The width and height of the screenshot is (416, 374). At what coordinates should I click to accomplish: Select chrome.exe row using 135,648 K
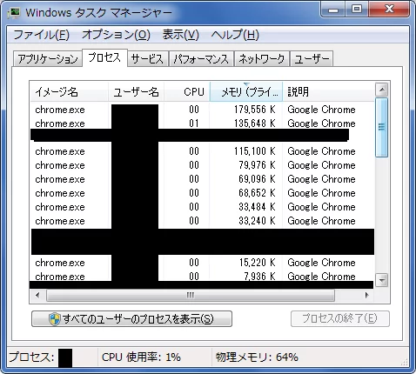[202, 124]
